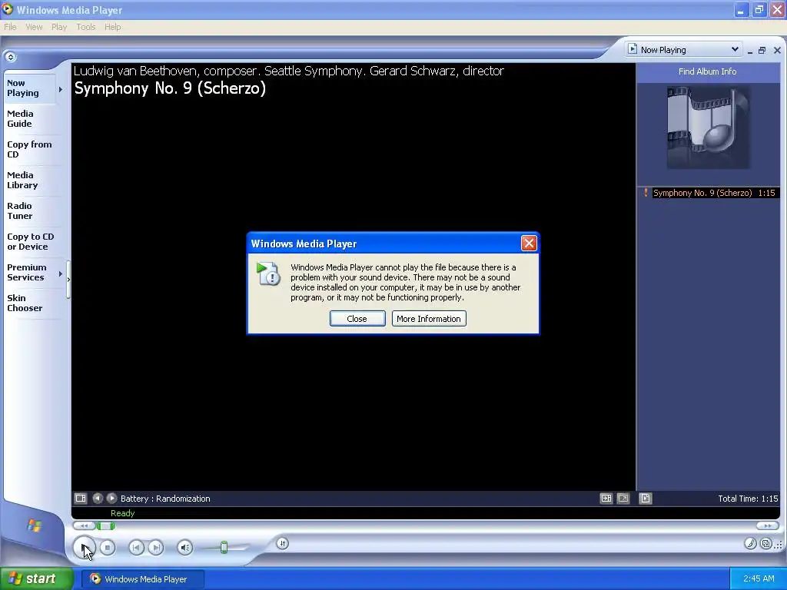Screen dimensions: 787x590
Task: Click the sidebar collapse handle beside Premium Services
Action: click(x=68, y=279)
